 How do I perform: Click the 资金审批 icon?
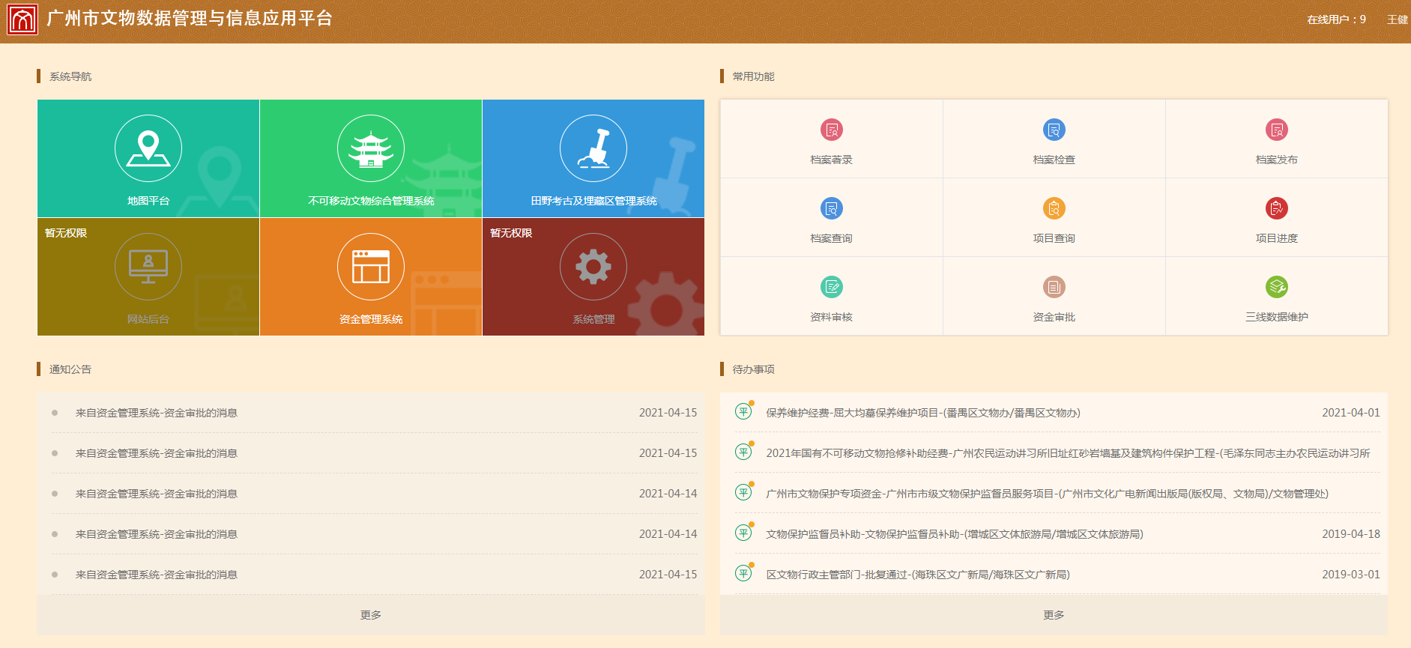pyautogui.click(x=1054, y=287)
